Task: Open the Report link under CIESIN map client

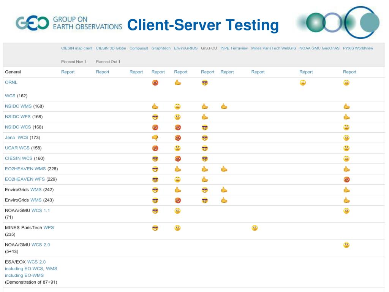Action: coord(68,72)
